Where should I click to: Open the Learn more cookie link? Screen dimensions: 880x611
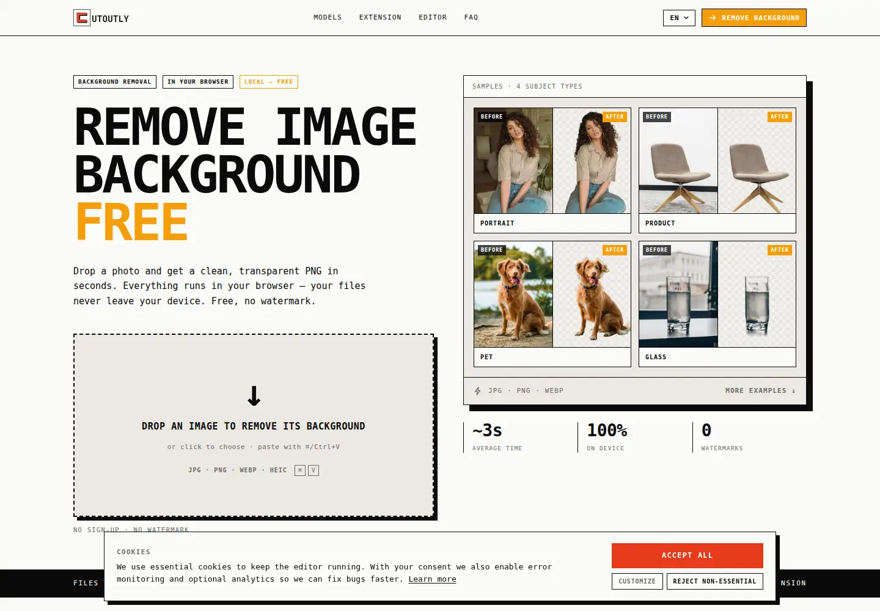click(x=433, y=579)
